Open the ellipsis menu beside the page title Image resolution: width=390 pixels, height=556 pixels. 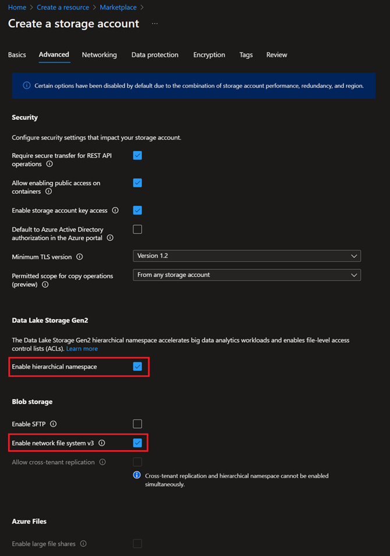[x=155, y=24]
